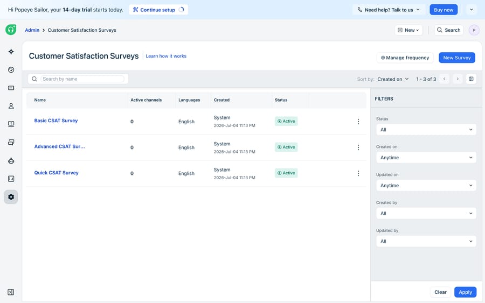485x303 pixels.
Task: Apply the selected filters
Action: tap(465, 292)
